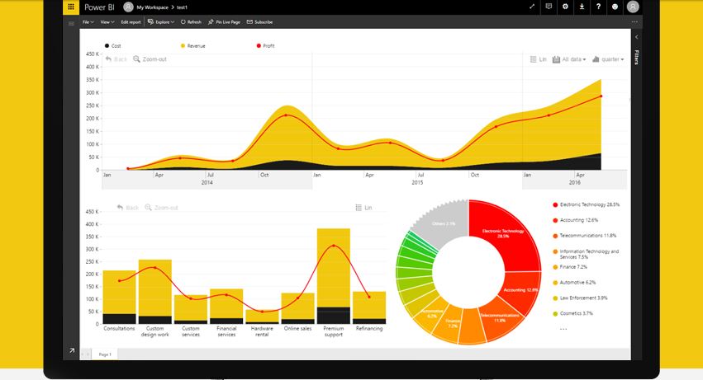
Task: Open the app launcher grid icon
Action: coord(71,7)
